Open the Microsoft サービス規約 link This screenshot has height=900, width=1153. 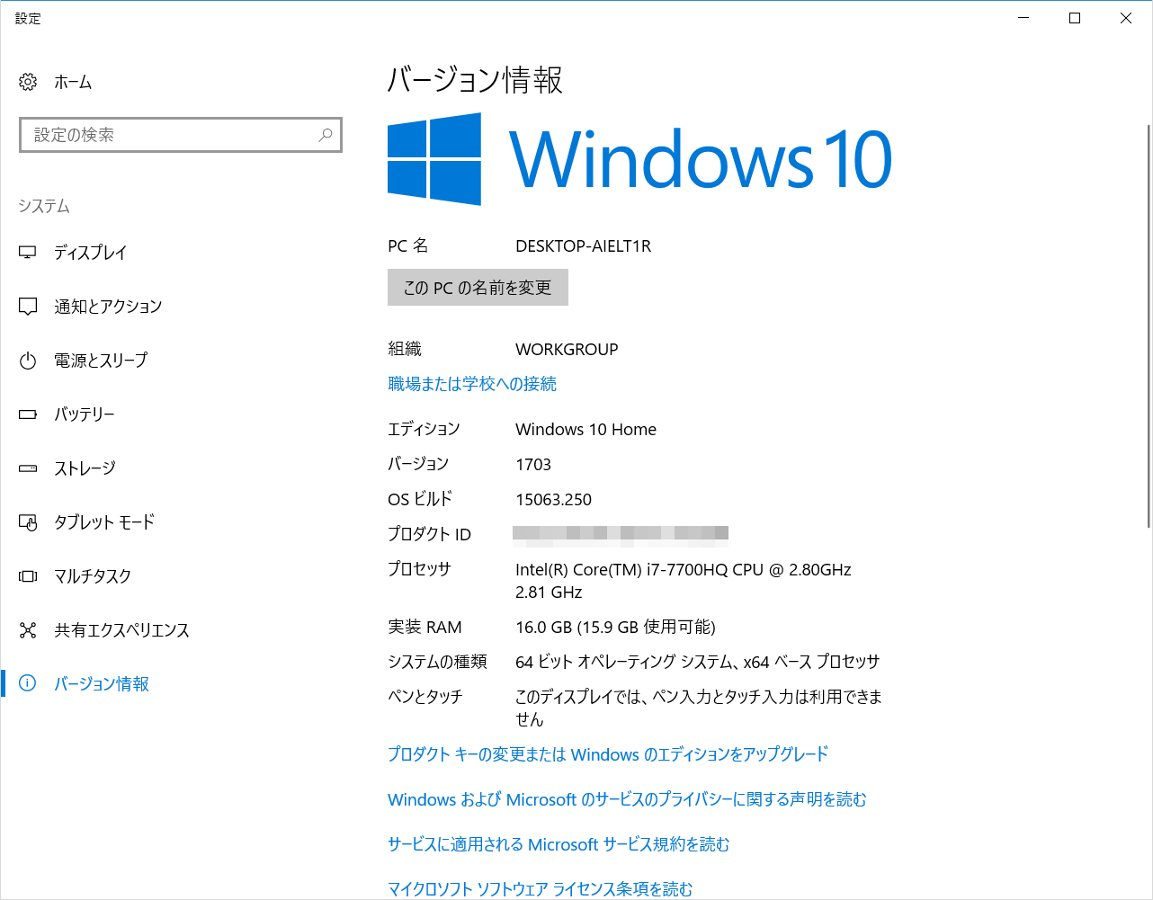[558, 844]
